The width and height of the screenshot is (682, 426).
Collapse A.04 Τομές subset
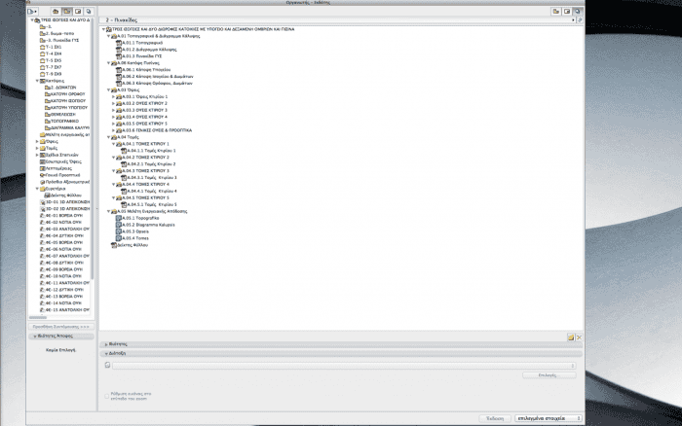click(109, 137)
